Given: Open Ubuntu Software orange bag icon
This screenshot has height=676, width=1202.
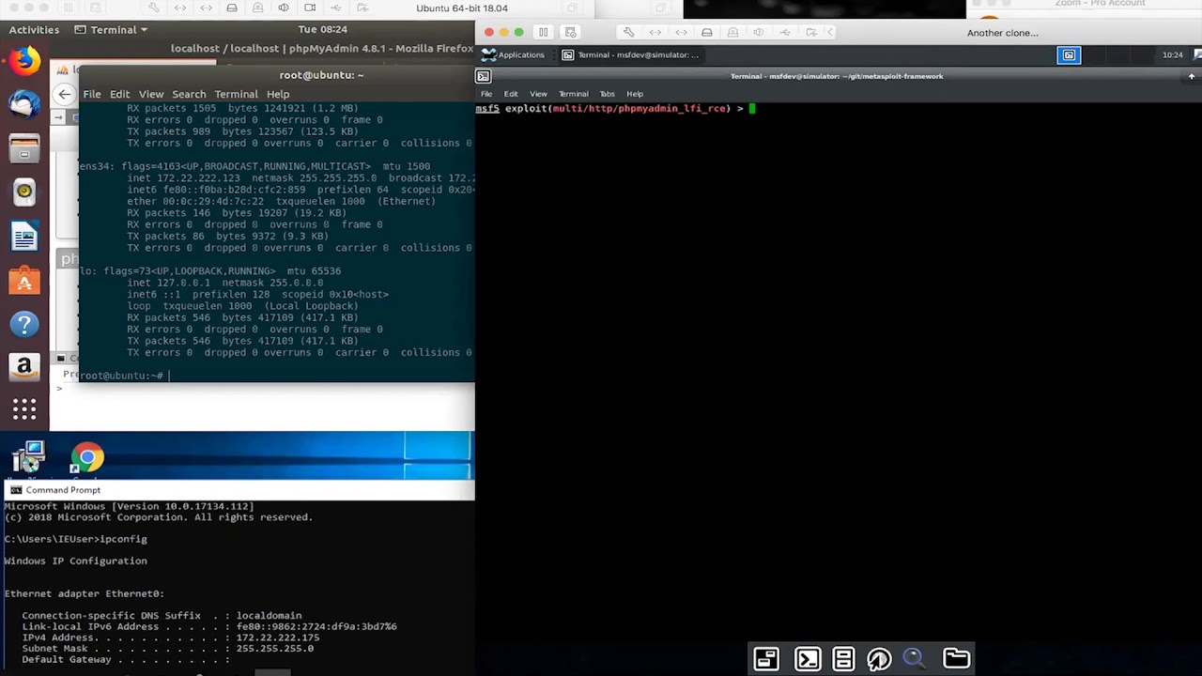Looking at the screenshot, I should pyautogui.click(x=24, y=280).
